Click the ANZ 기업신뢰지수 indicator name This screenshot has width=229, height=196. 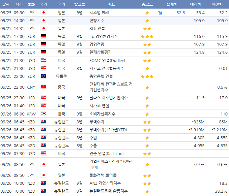(x=105, y=183)
